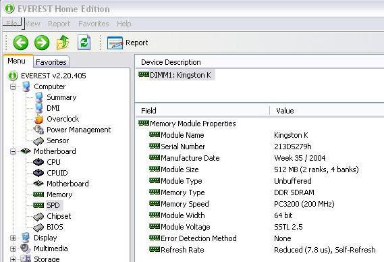Click the Overclock flame icon
Screen dimensions: 384x262
pyautogui.click(x=38, y=119)
